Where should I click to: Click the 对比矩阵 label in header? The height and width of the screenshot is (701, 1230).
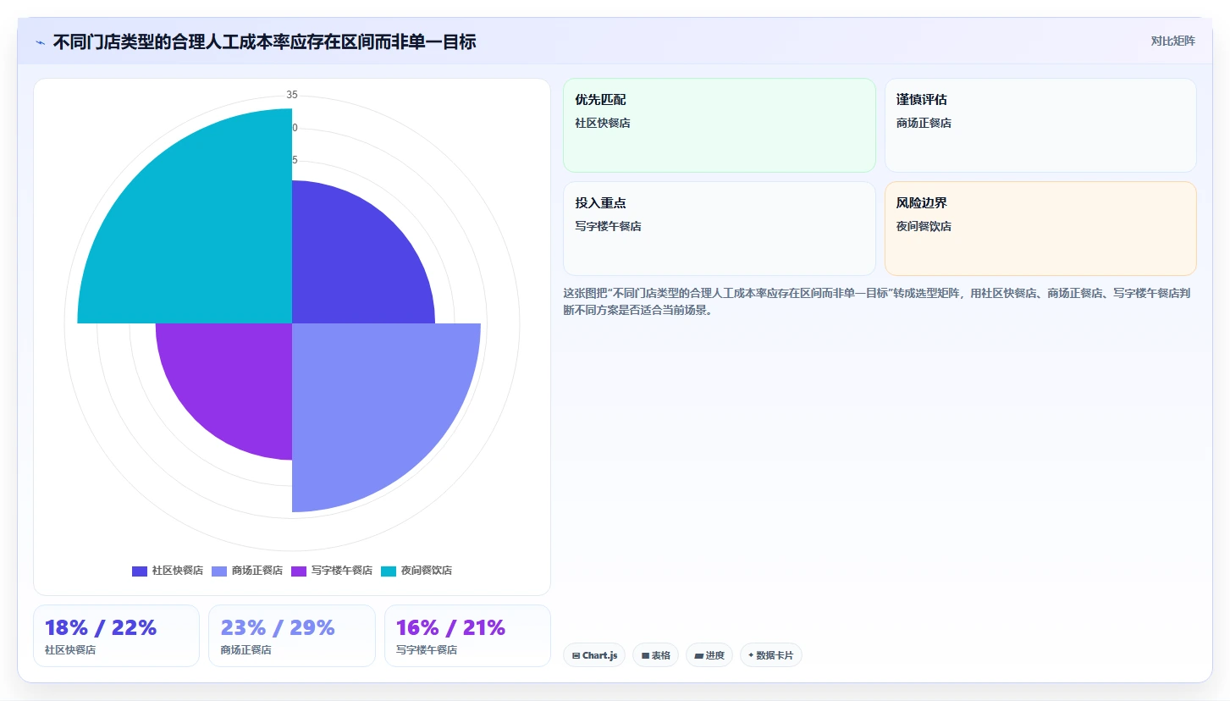coord(1172,41)
